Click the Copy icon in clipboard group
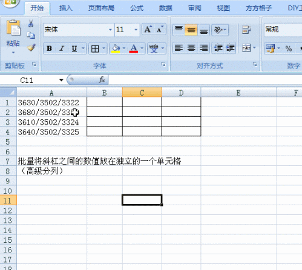This screenshot has height=270, width=302. pos(31,35)
